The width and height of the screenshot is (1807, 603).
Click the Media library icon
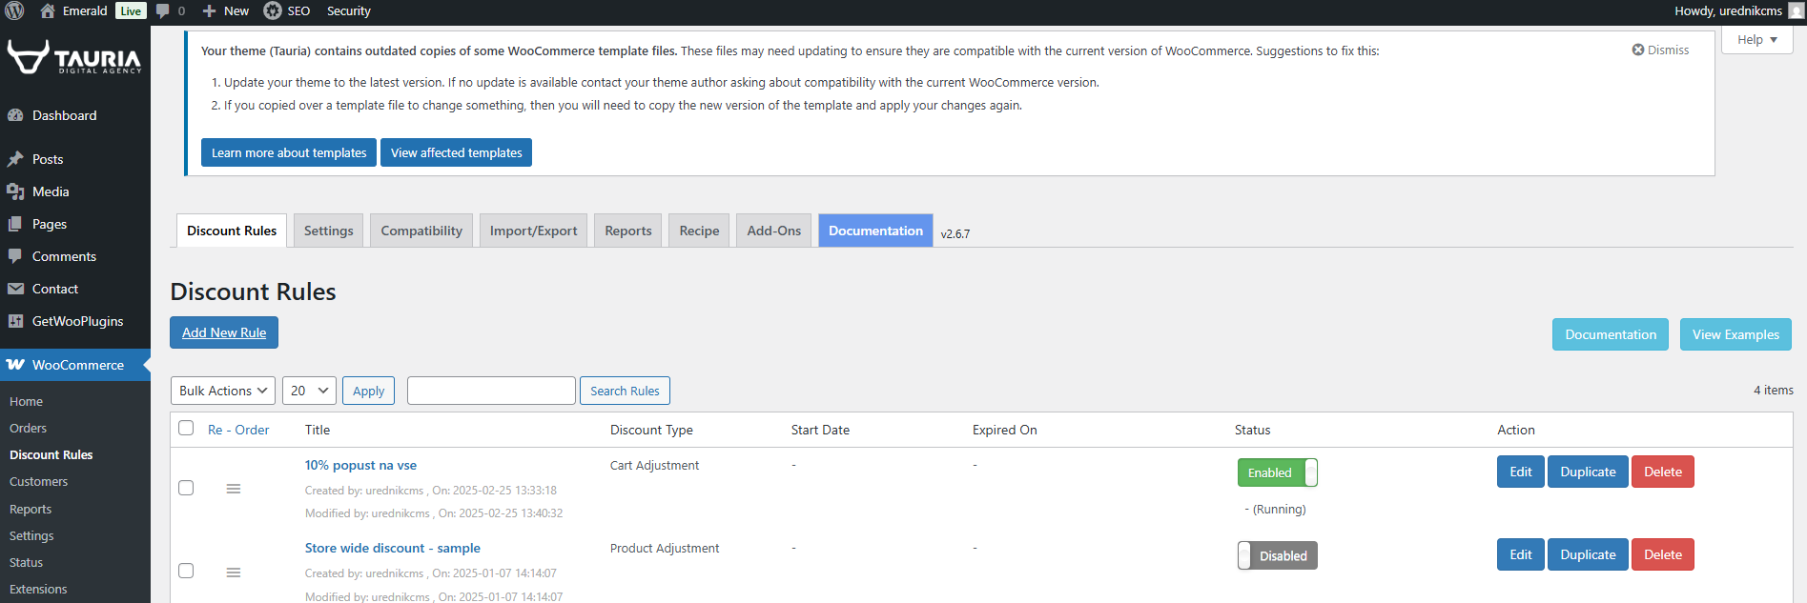[x=15, y=191]
